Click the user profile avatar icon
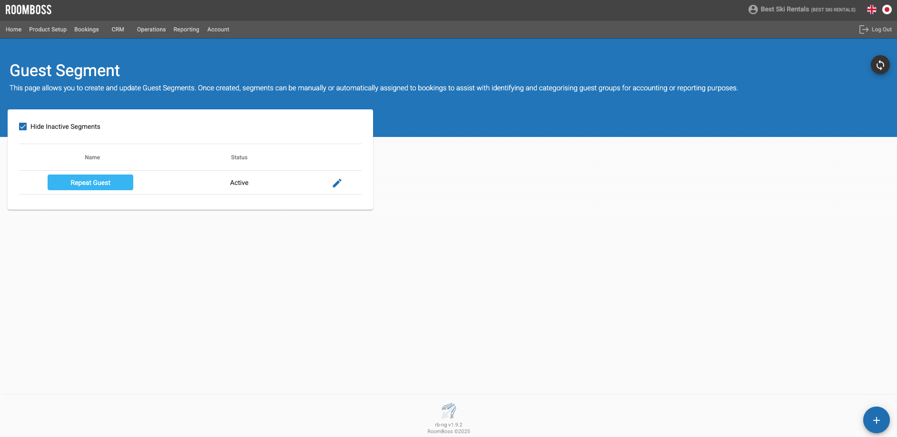The image size is (897, 437). coord(753,10)
